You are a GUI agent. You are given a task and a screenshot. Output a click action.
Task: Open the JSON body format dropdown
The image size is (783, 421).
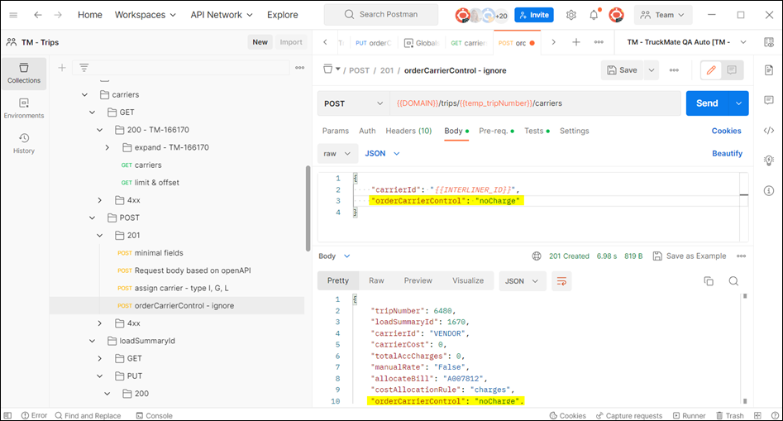pos(383,153)
